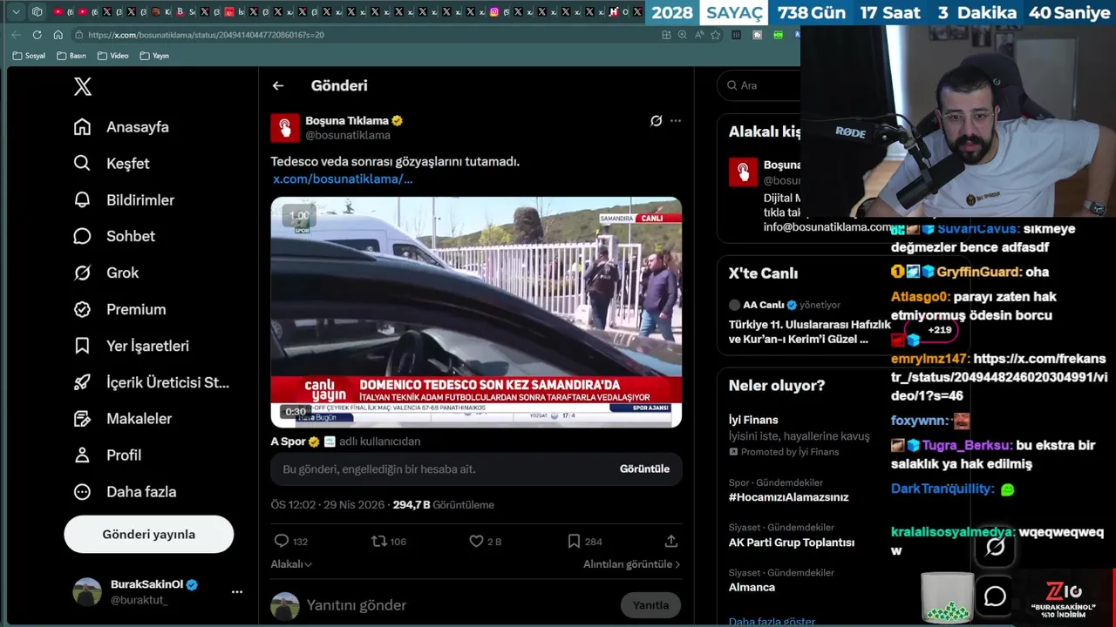1116x627 pixels.
Task: Open Bildirimler notifications
Action: coord(124,200)
